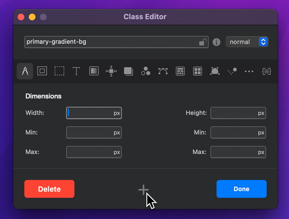Select the animation motion dots icon

click(x=232, y=71)
